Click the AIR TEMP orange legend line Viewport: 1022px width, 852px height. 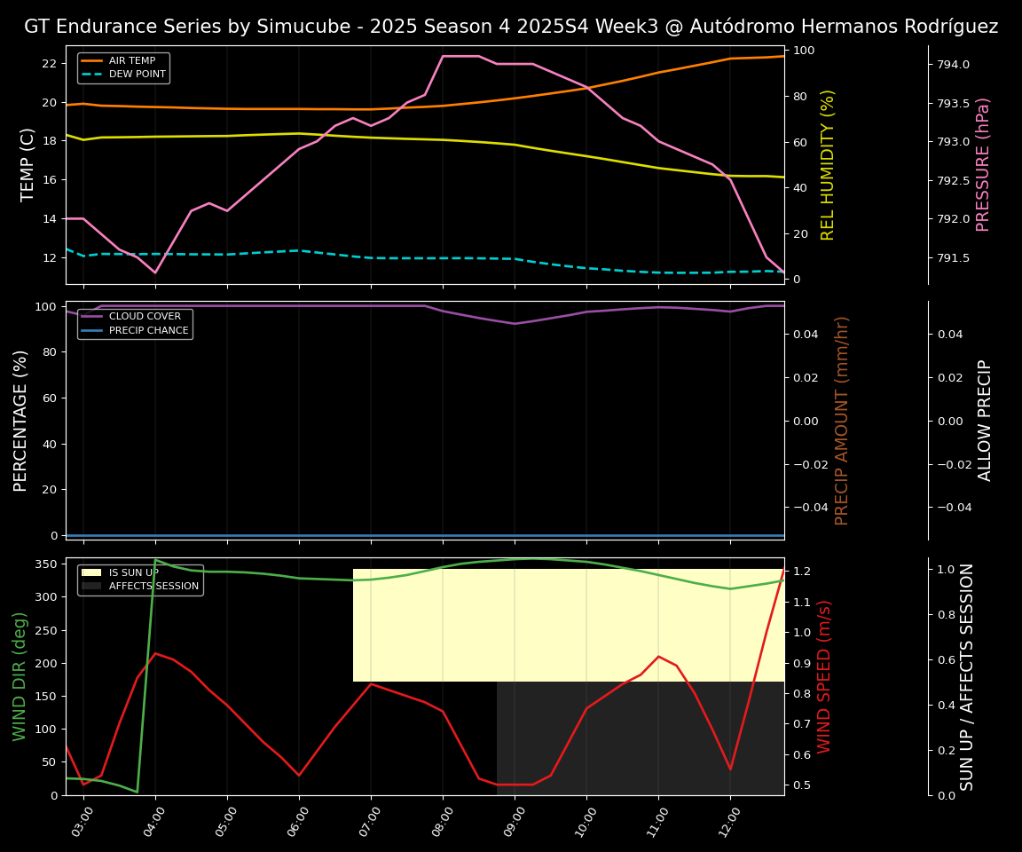[x=91, y=61]
